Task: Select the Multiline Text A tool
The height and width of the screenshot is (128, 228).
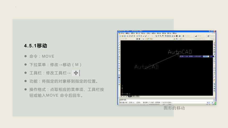Action: pyautogui.click(x=119, y=84)
